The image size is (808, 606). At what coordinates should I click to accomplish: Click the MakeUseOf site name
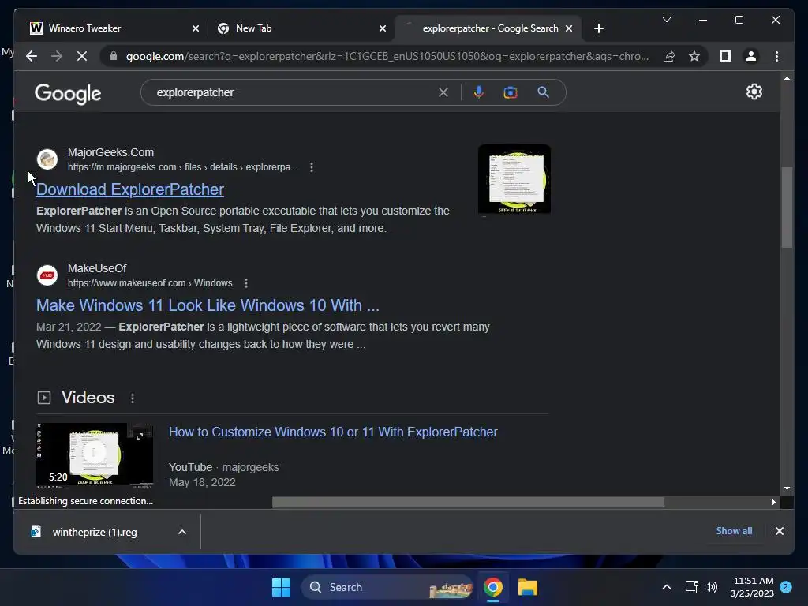coord(97,268)
